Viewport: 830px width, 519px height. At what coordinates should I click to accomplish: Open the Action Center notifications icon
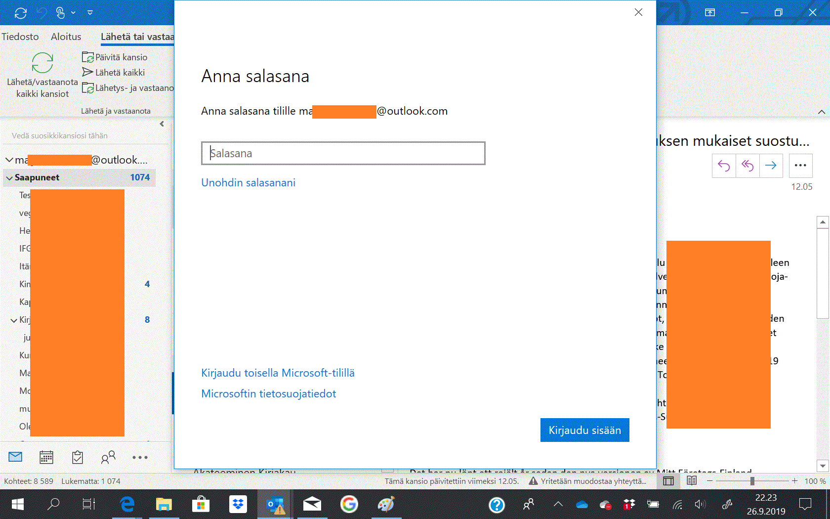(x=805, y=504)
